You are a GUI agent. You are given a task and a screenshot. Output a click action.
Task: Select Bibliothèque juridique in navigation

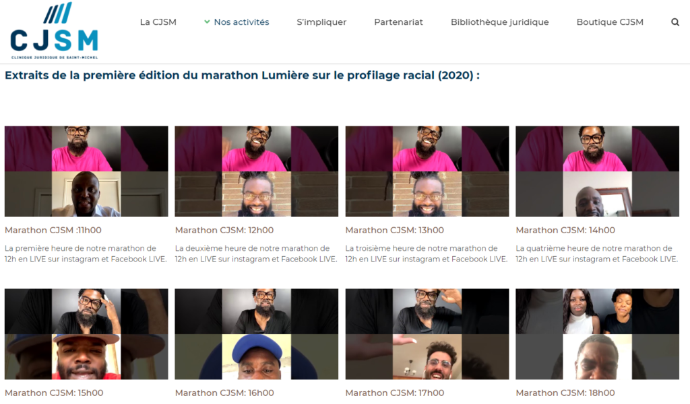[499, 22]
